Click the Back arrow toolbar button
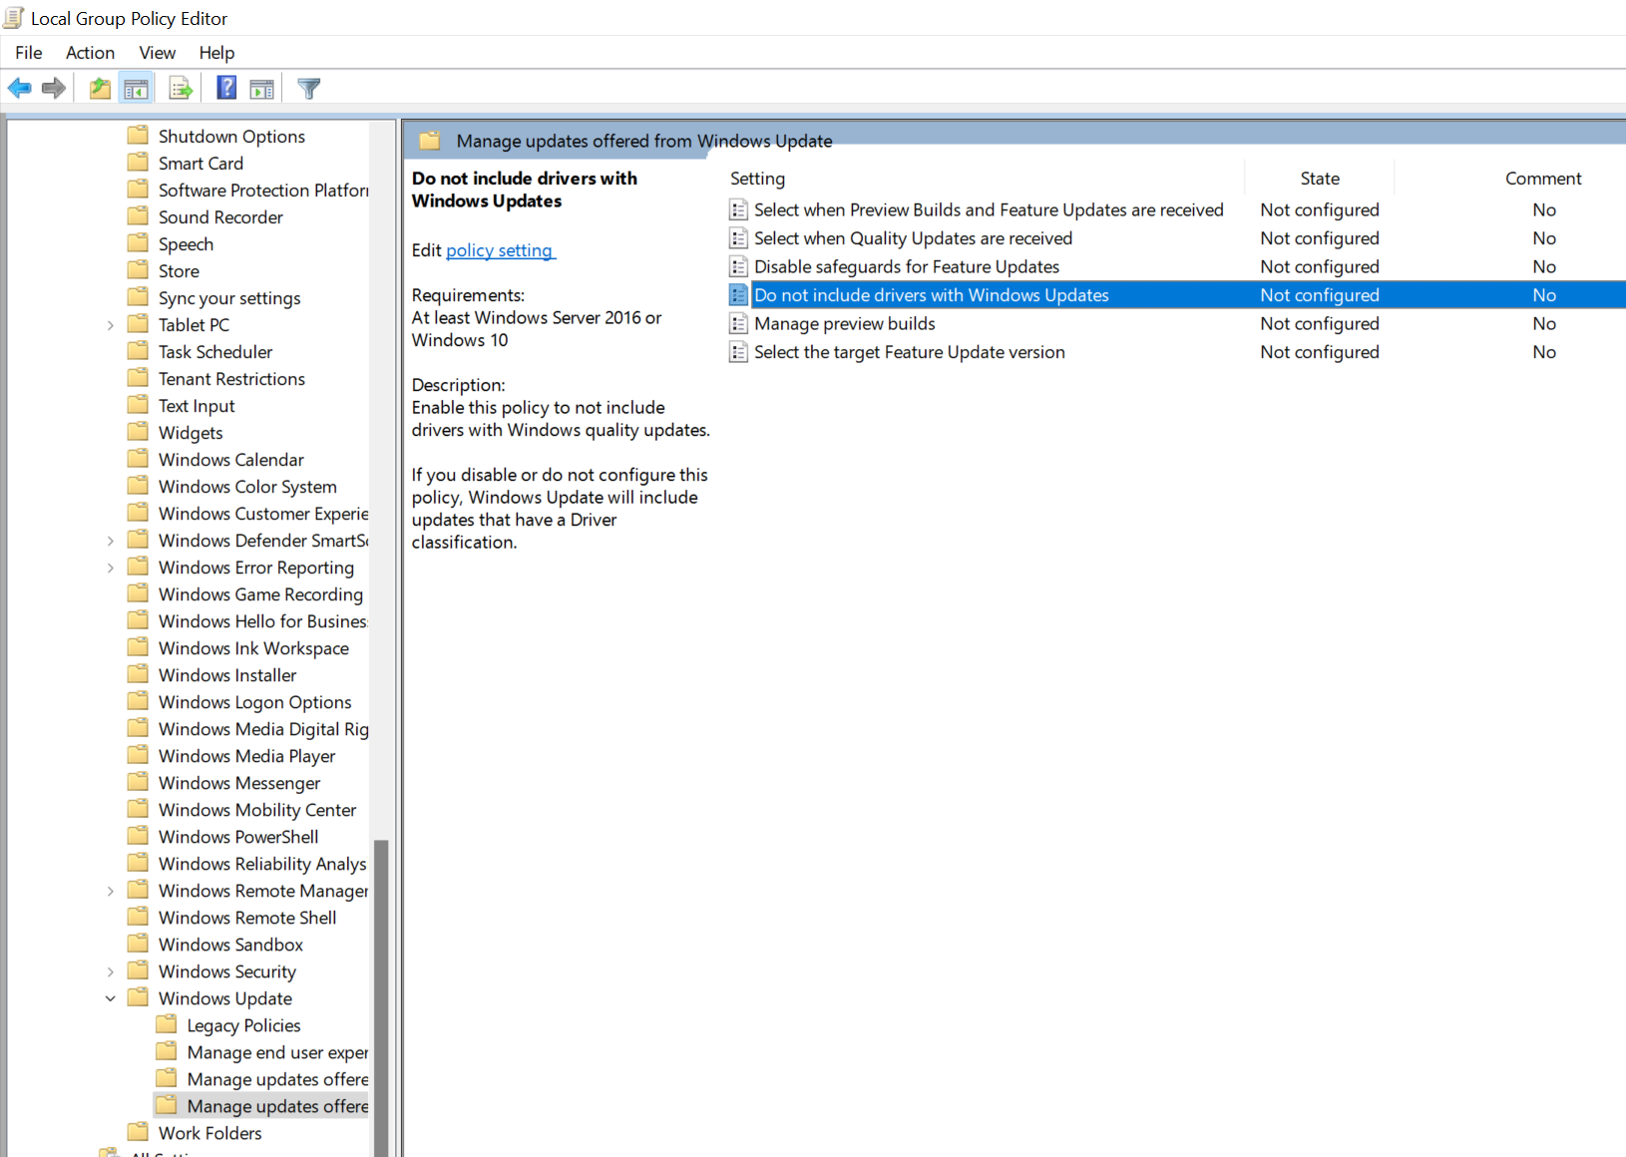The width and height of the screenshot is (1626, 1157). pos(19,89)
